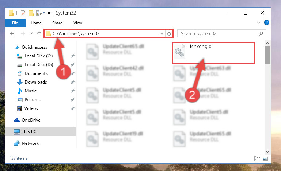Click in the Search System32 field

219,33
